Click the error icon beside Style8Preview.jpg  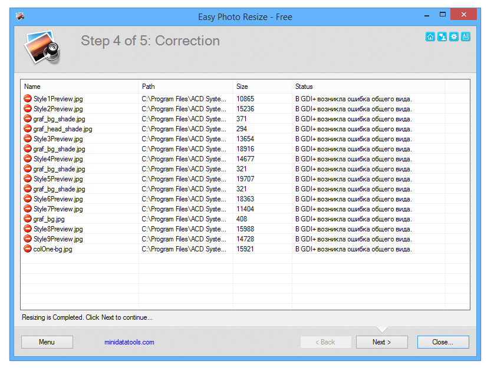click(x=28, y=229)
